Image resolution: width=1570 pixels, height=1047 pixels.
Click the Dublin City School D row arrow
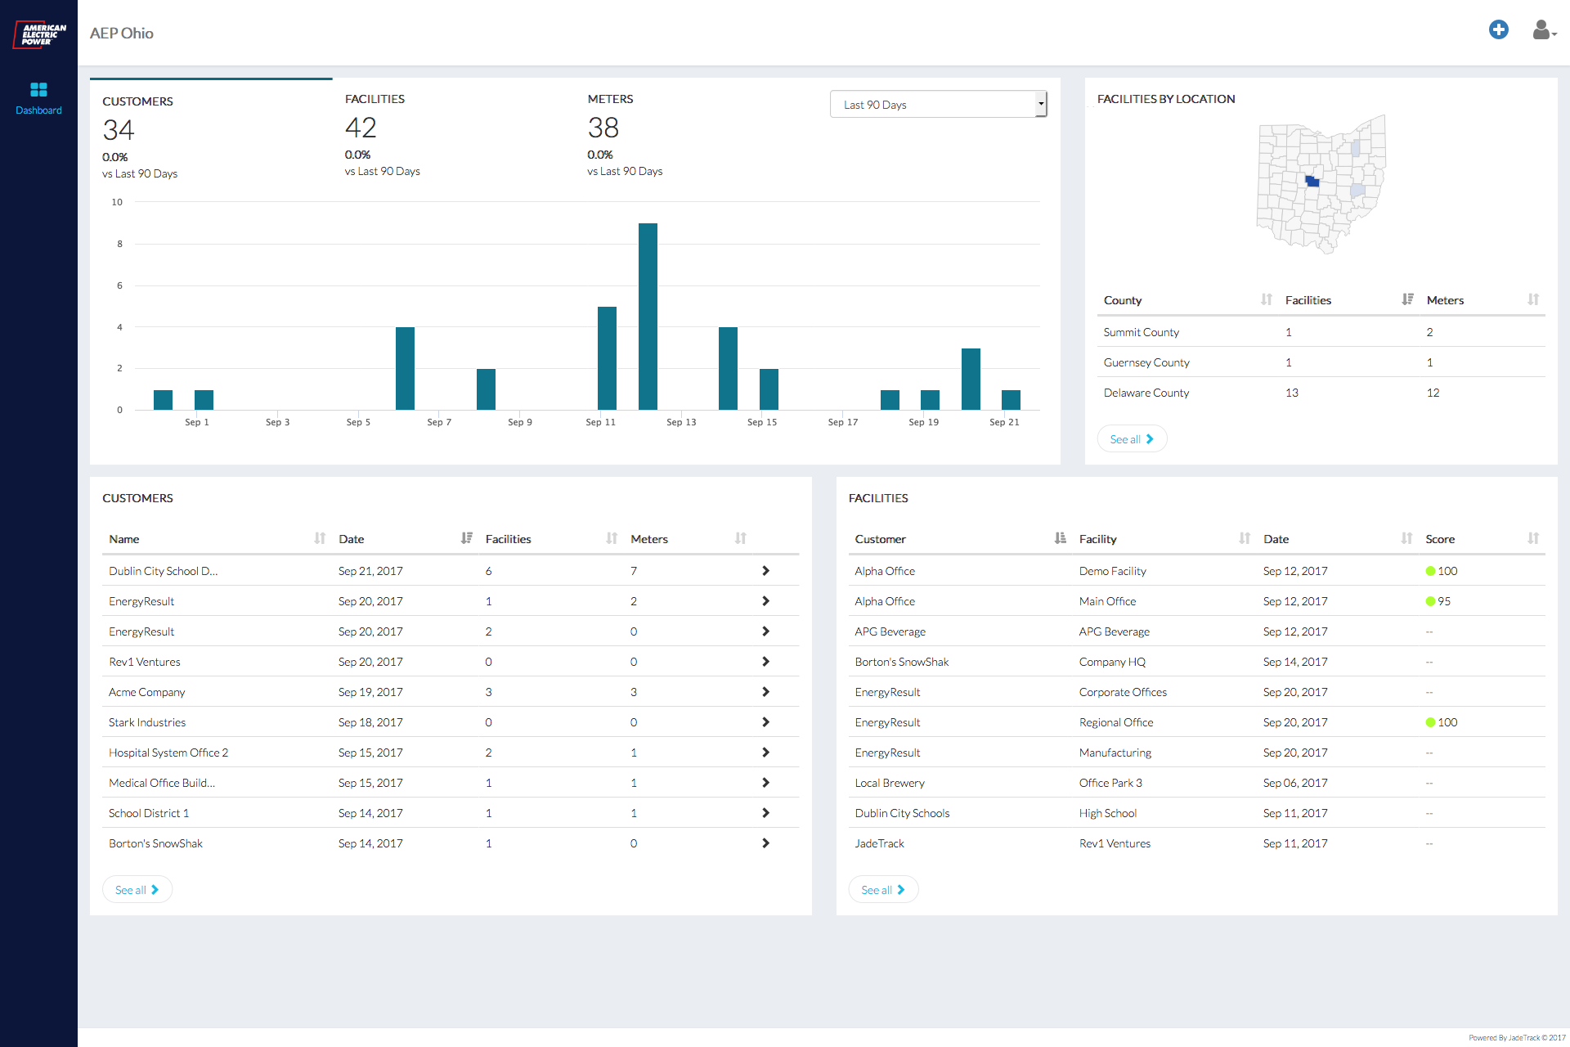(x=765, y=570)
